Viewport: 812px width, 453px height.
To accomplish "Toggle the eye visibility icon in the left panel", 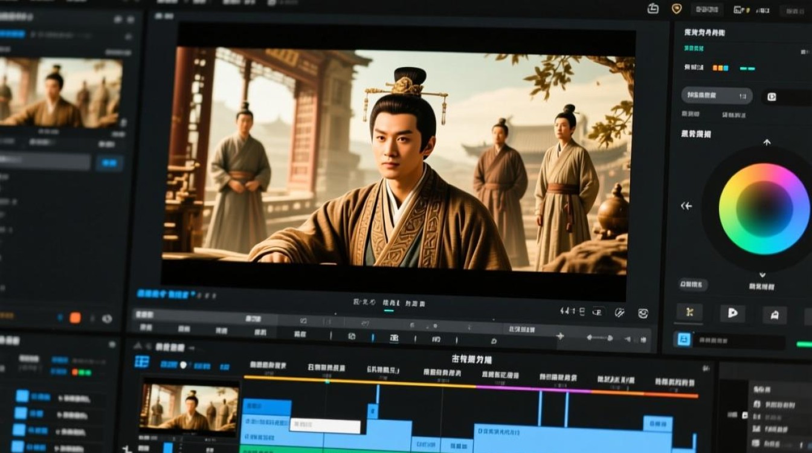I will (107, 318).
